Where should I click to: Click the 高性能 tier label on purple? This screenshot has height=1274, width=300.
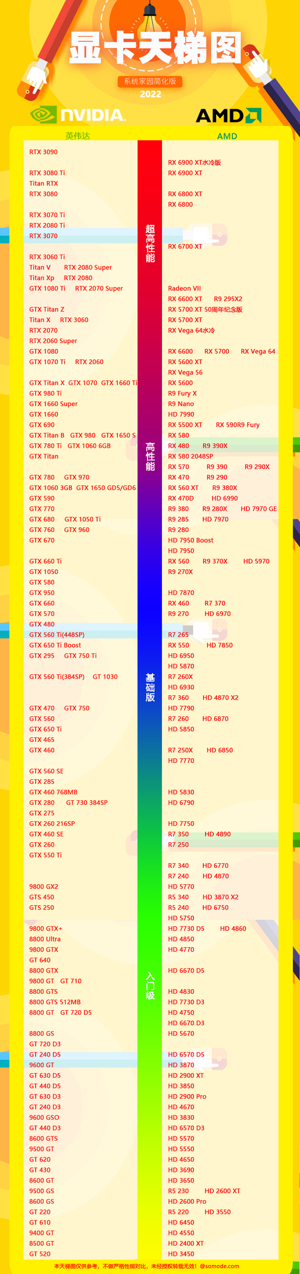150,456
